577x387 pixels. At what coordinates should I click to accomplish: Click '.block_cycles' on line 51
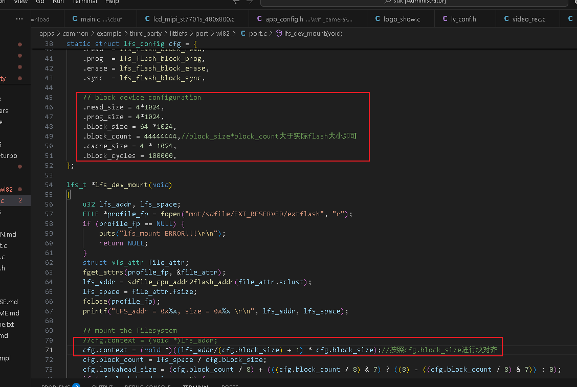pyautogui.click(x=109, y=155)
